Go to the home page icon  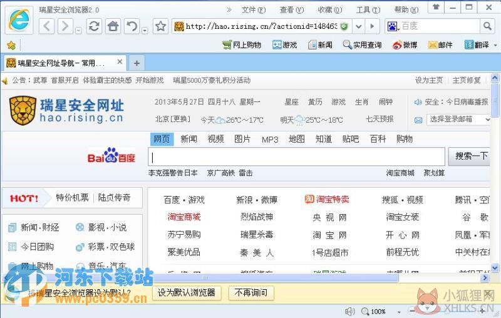pos(113,26)
